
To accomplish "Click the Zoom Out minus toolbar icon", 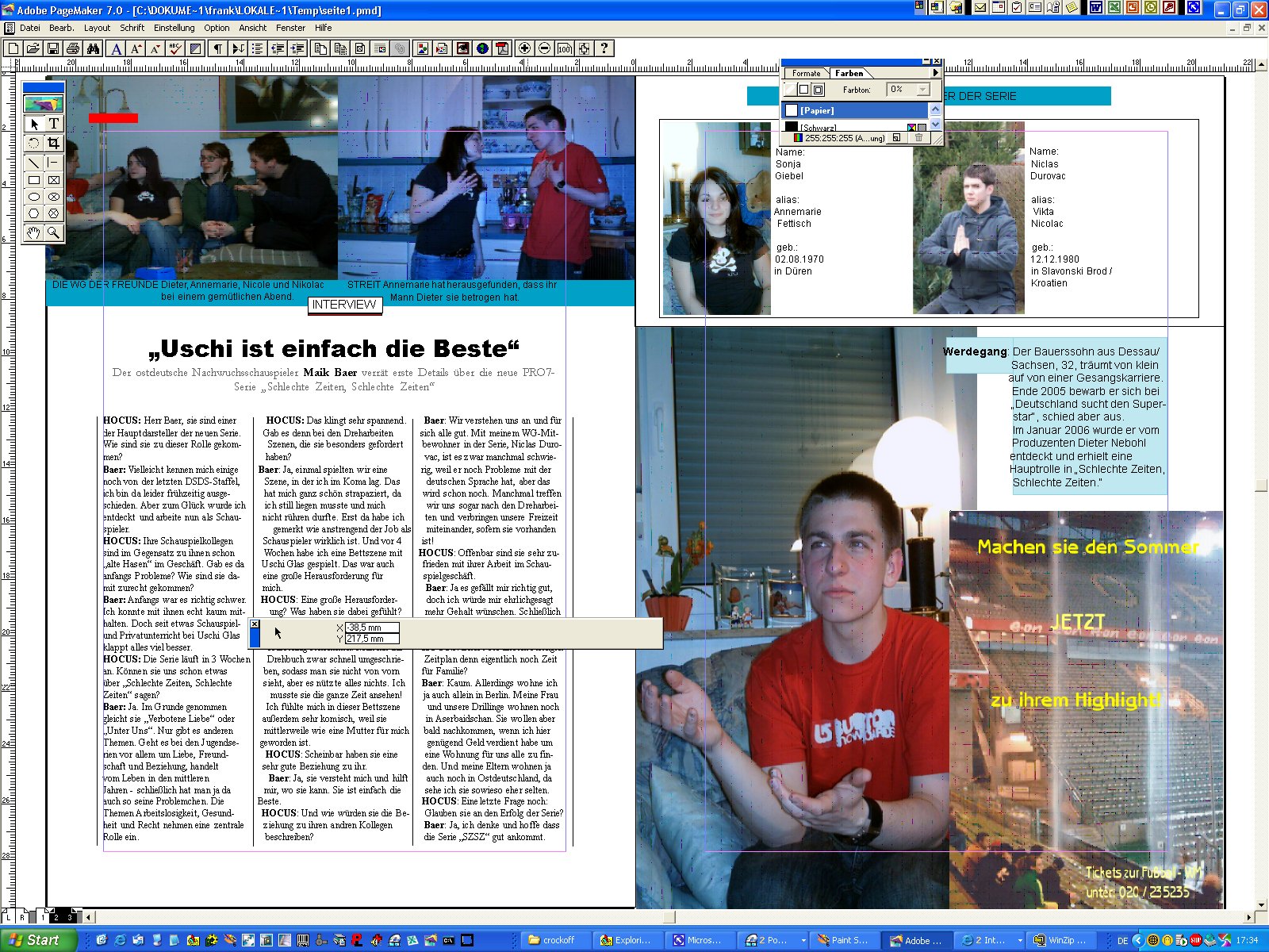I will tap(544, 48).
